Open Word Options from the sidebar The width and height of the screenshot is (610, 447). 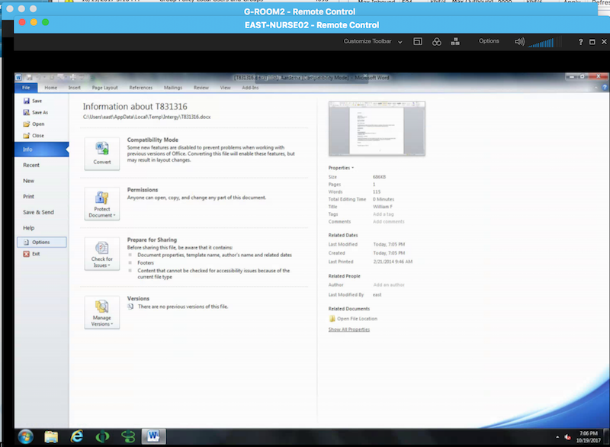pyautogui.click(x=42, y=242)
